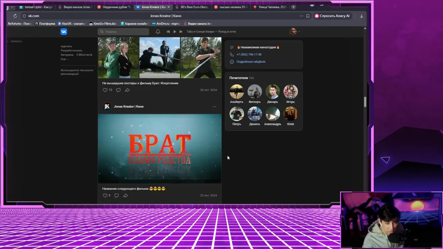Comment on Название следующего фильма post

[117, 195]
